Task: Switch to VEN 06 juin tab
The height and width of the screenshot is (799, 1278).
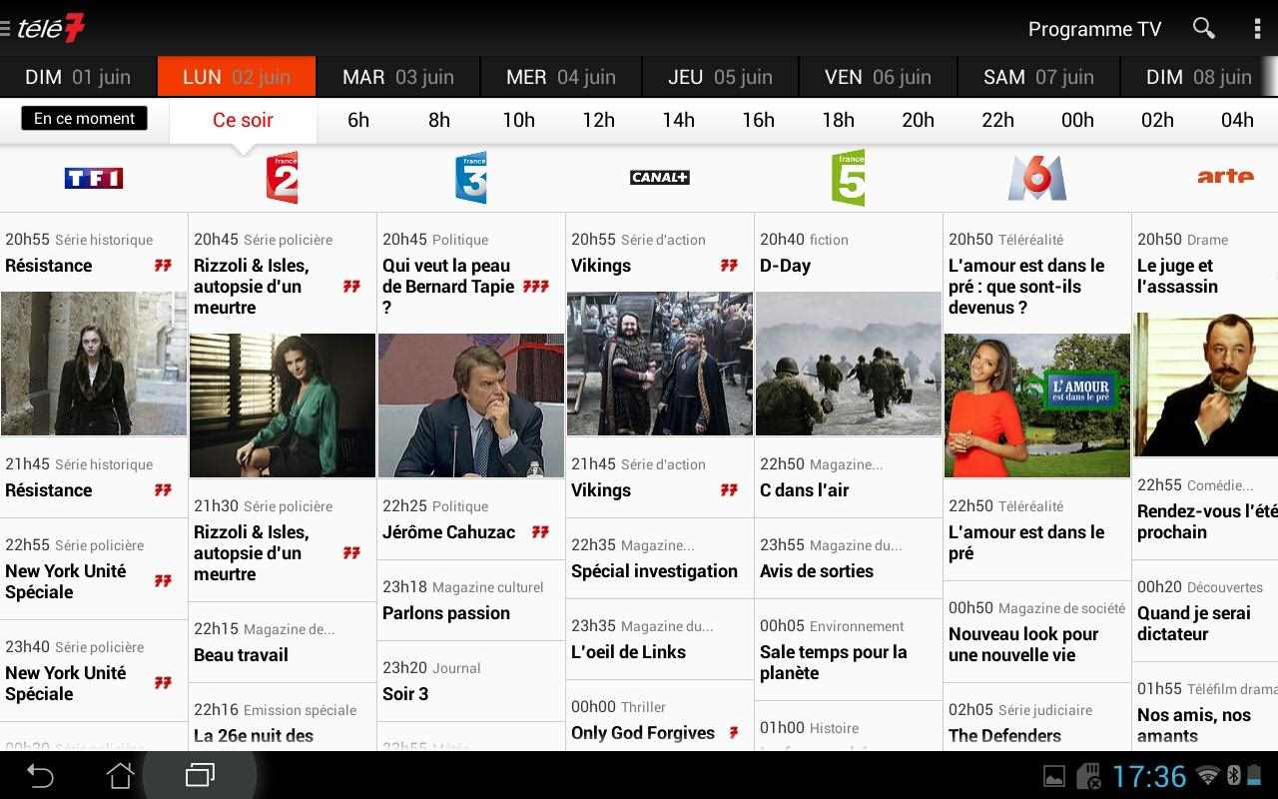Action: point(880,77)
